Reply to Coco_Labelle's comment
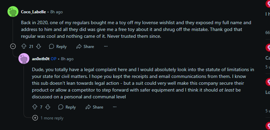Viewport: 270px width, 130px height. (x=58, y=47)
